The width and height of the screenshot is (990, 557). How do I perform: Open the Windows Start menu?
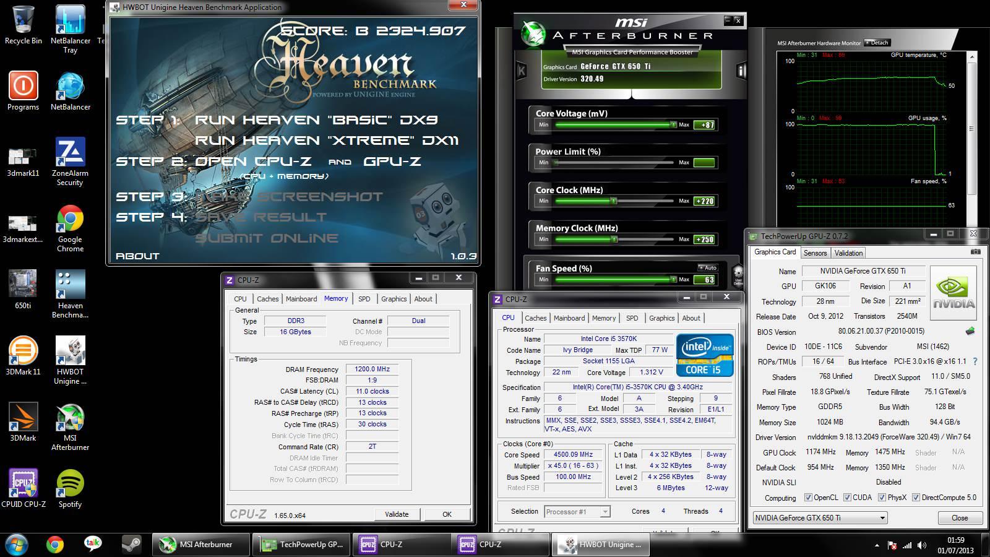click(x=17, y=545)
